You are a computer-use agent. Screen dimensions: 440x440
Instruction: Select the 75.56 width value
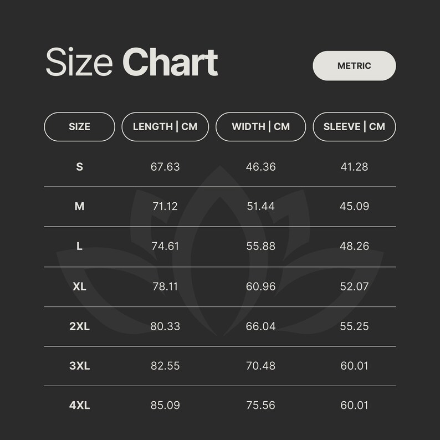(260, 406)
